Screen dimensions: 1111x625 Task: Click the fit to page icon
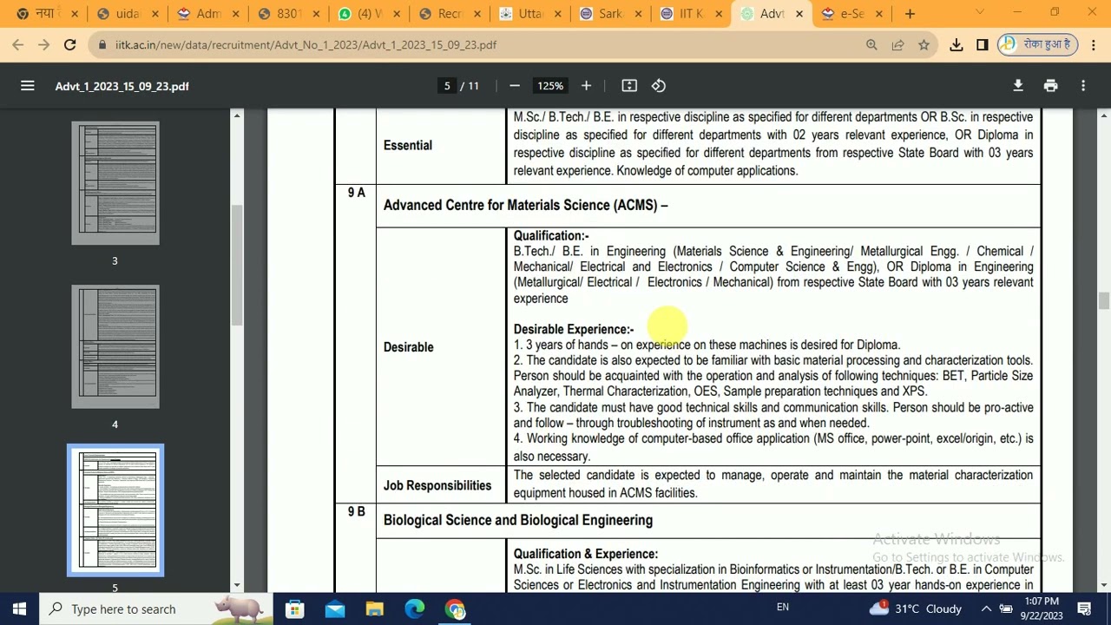629,86
